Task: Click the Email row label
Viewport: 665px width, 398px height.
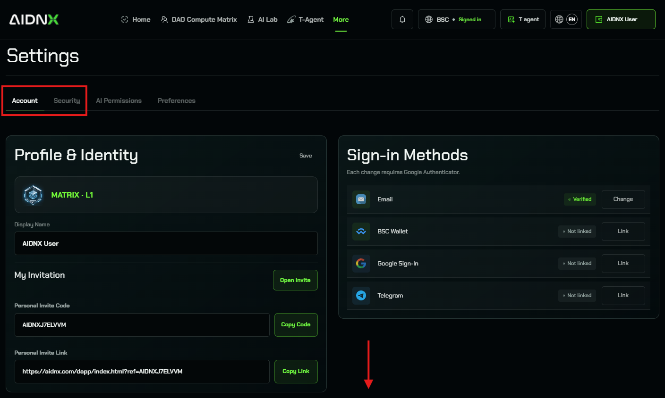Action: pyautogui.click(x=385, y=199)
